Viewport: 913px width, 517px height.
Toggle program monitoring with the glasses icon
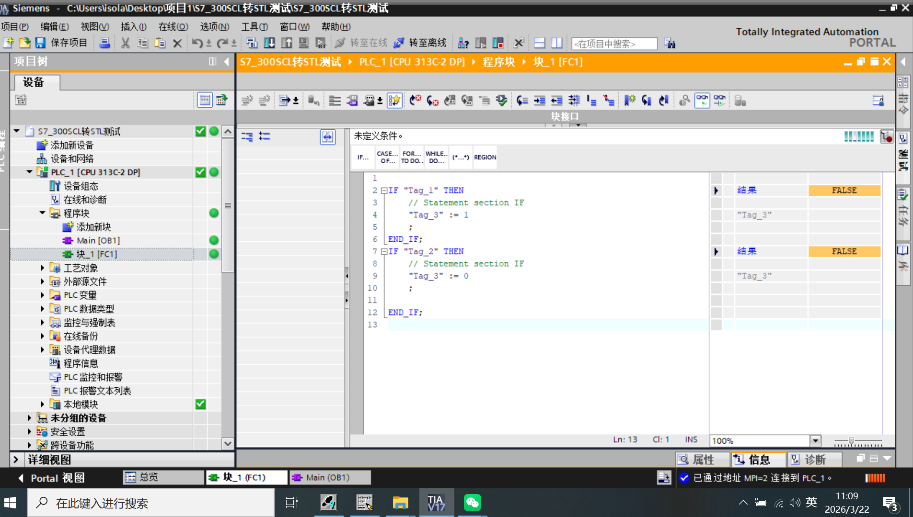tap(702, 101)
